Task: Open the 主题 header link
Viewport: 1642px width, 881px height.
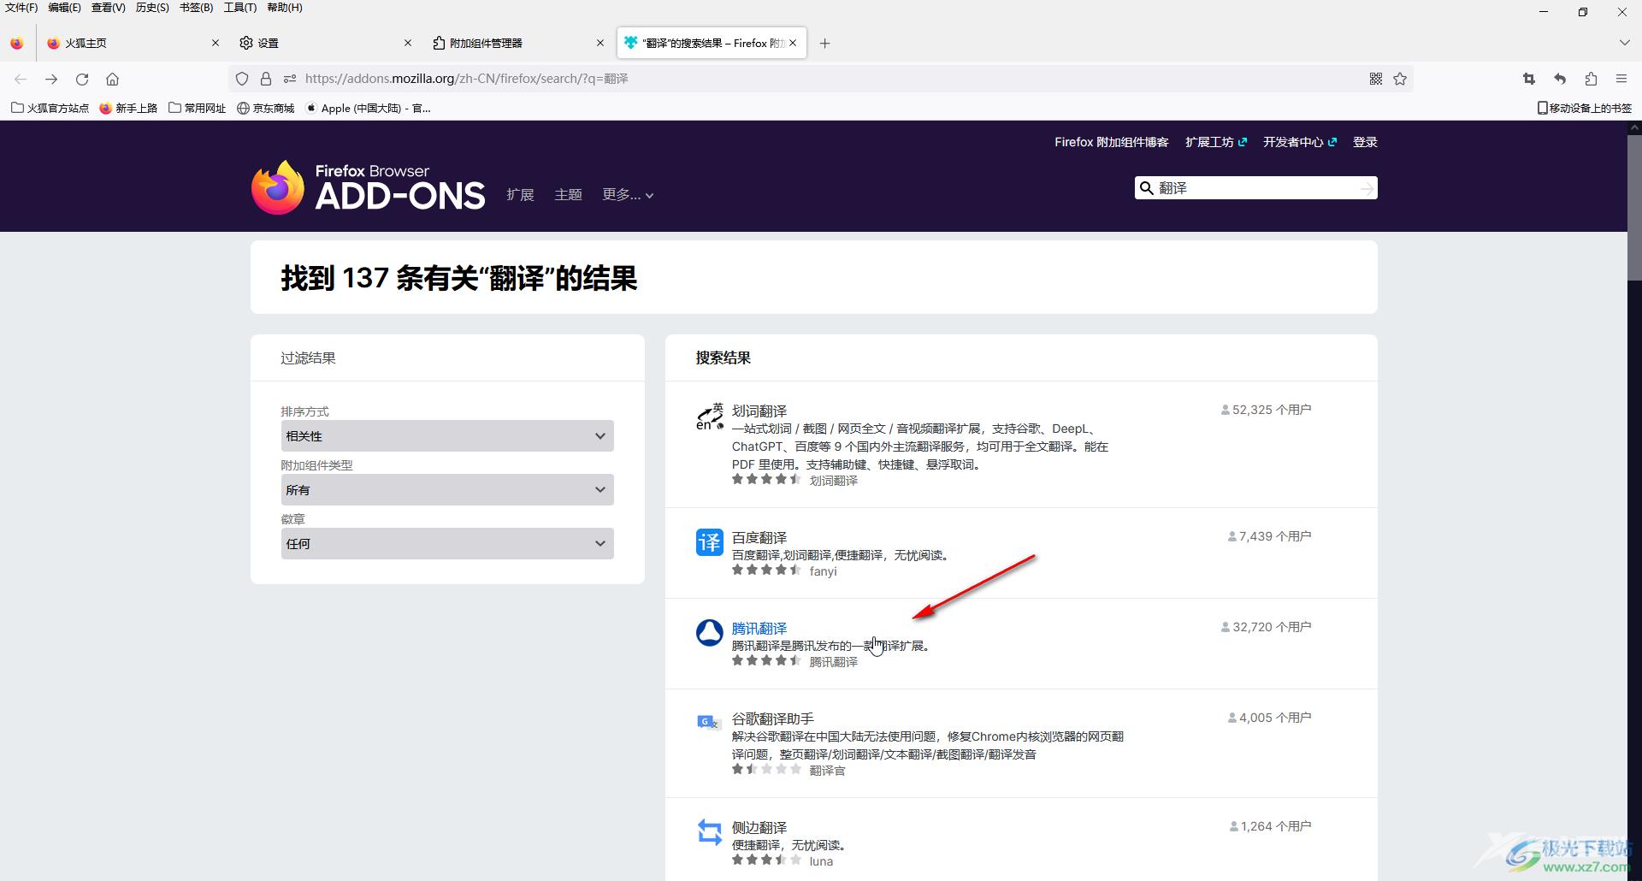Action: [x=568, y=195]
